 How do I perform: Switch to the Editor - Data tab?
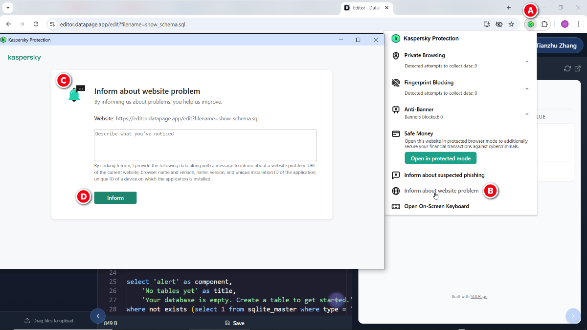(367, 8)
